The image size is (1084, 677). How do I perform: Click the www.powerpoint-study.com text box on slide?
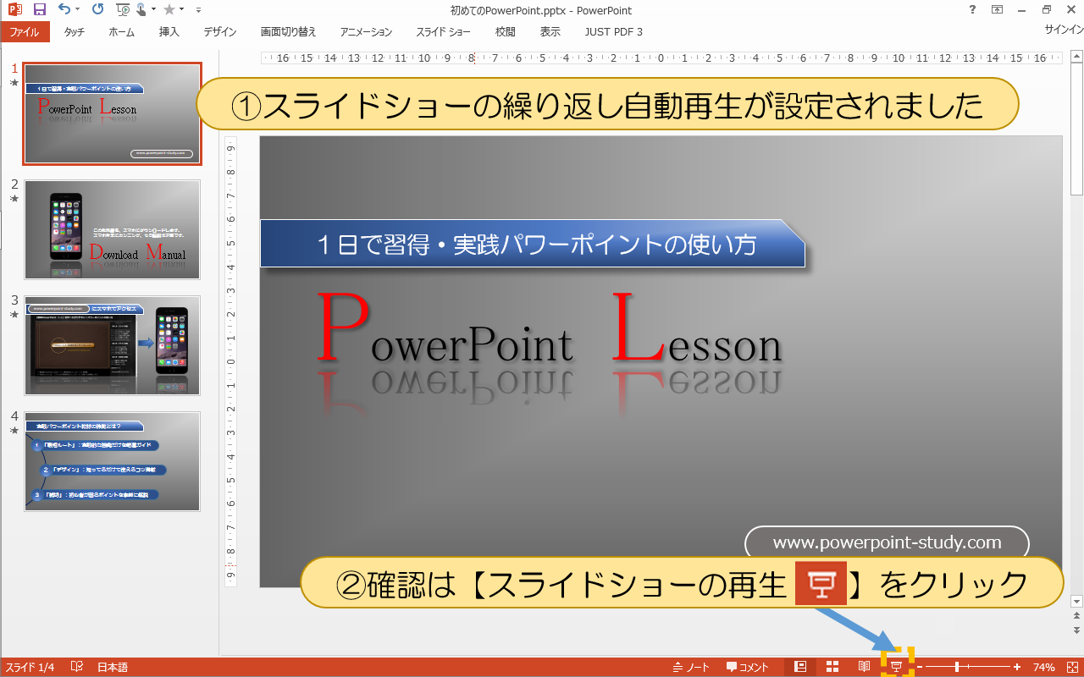[887, 543]
